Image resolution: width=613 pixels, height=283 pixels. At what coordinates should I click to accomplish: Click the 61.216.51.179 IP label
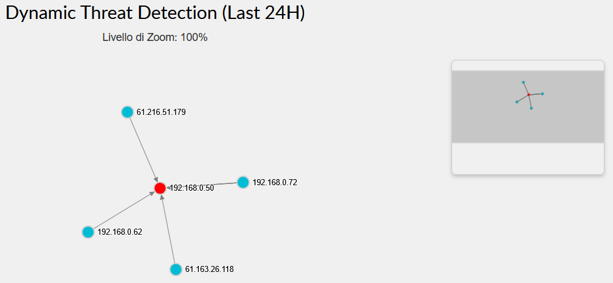[161, 112]
